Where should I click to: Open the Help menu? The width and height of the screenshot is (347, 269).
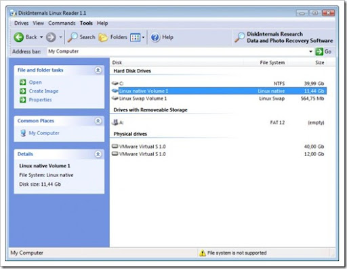[x=102, y=23]
